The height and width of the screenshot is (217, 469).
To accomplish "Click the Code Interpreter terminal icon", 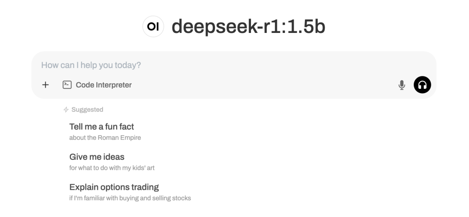I will [x=67, y=85].
